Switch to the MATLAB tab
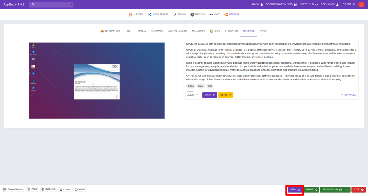This screenshot has width=368, height=196. click(142, 31)
